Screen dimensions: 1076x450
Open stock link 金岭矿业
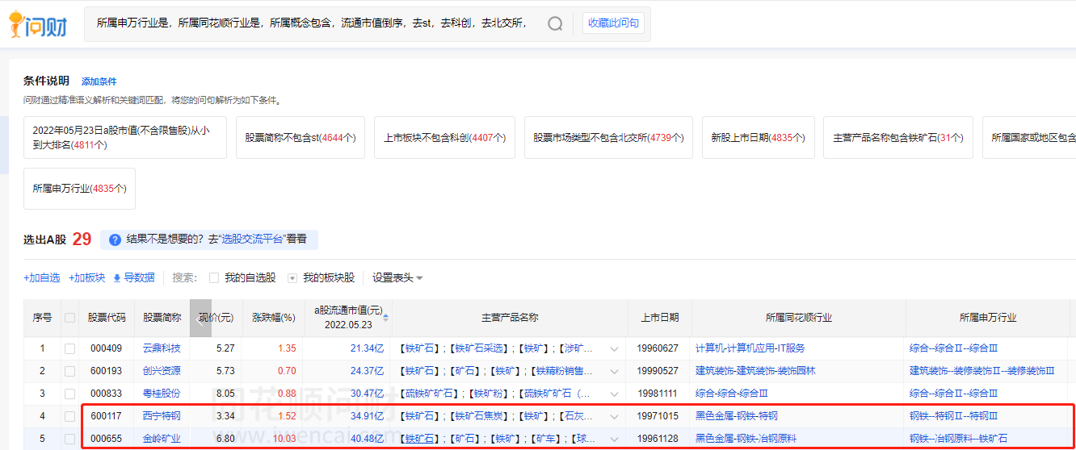(162, 439)
